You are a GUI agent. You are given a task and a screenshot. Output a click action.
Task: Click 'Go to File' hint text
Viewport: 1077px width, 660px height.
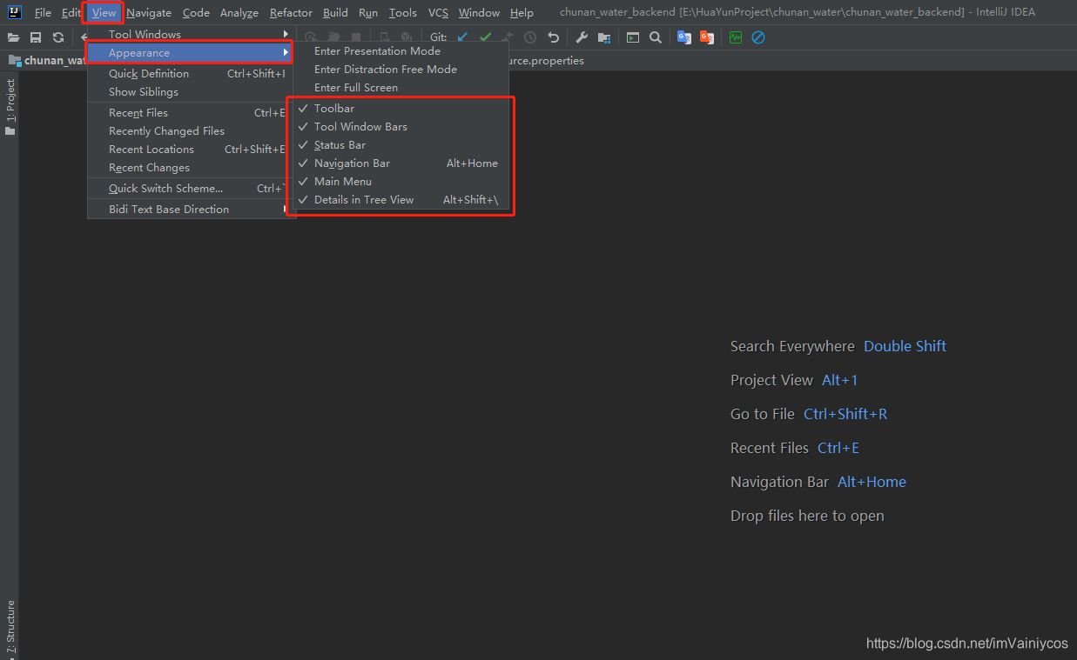coord(763,414)
